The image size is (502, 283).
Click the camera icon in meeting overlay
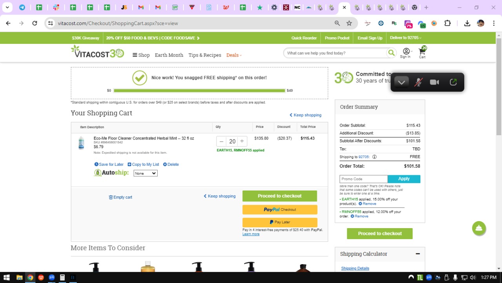pos(434,82)
